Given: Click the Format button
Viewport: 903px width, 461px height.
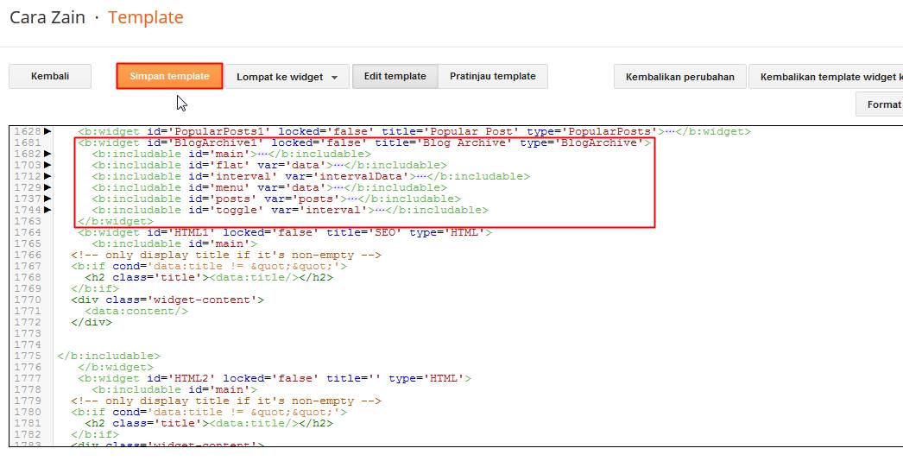Looking at the screenshot, I should (x=880, y=104).
